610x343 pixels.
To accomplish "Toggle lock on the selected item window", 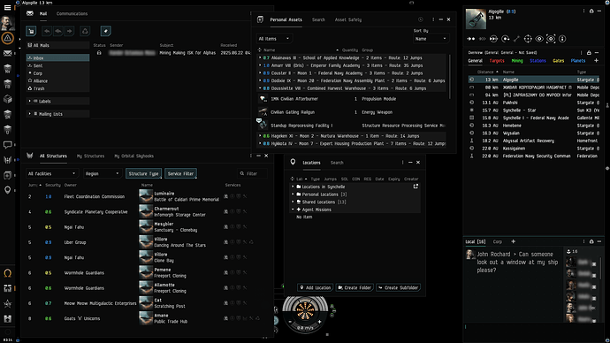I will coord(591,11).
